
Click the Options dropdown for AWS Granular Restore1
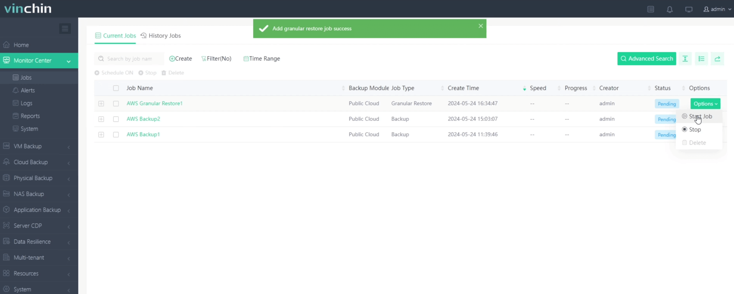pos(705,104)
